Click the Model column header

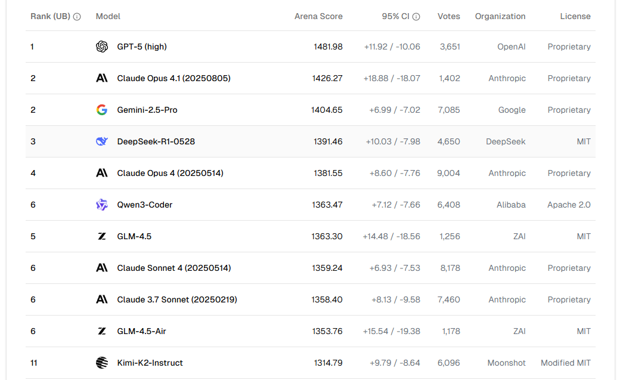tap(108, 16)
